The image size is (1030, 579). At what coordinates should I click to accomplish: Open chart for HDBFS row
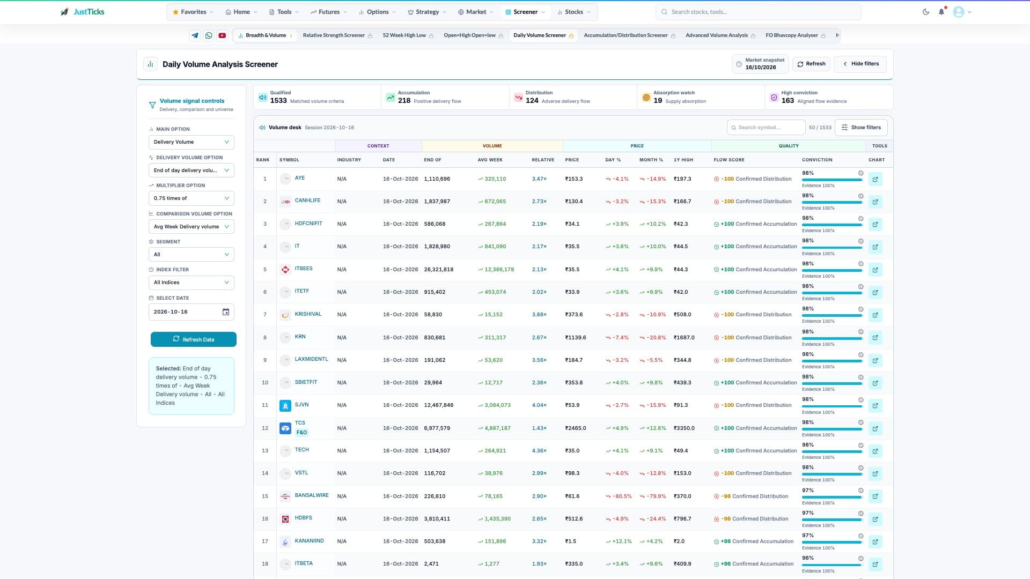(876, 519)
